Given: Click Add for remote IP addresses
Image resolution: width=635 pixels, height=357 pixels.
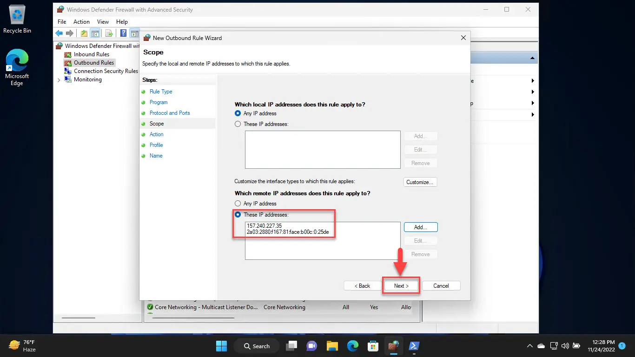Looking at the screenshot, I should tap(421, 227).
